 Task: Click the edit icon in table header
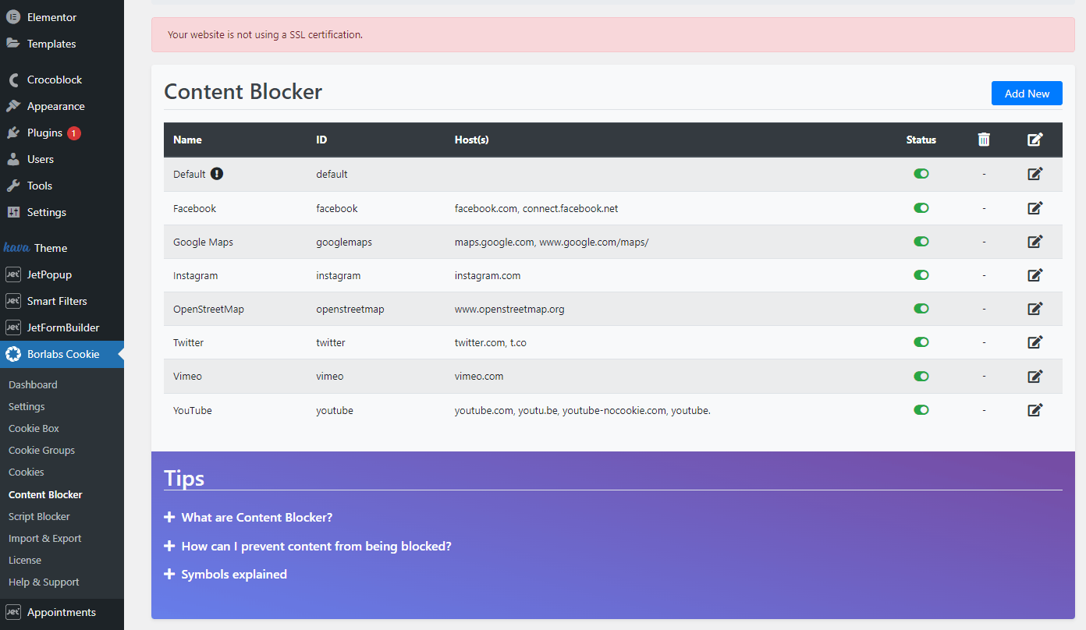pyautogui.click(x=1035, y=140)
